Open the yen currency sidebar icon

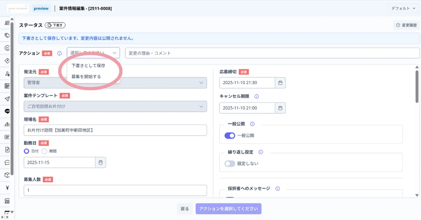7,188
